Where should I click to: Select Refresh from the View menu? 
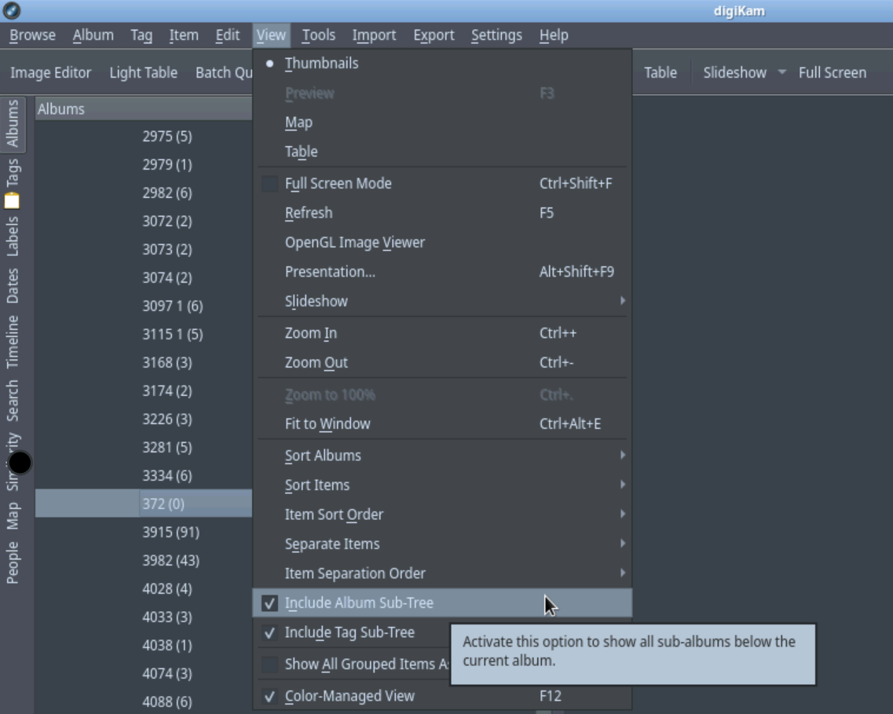[x=442, y=213]
